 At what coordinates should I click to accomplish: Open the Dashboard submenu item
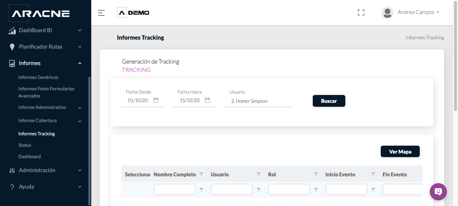pos(29,157)
